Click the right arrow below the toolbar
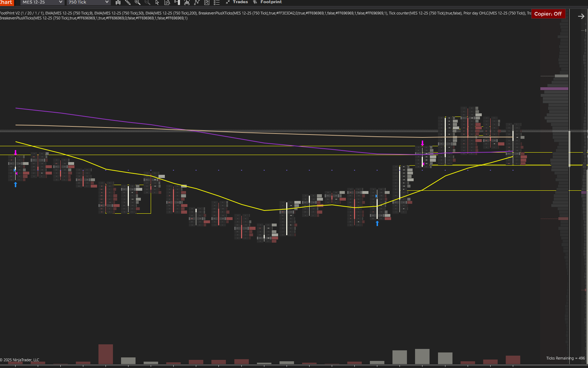Viewport: 588px width, 368px height. tap(581, 16)
